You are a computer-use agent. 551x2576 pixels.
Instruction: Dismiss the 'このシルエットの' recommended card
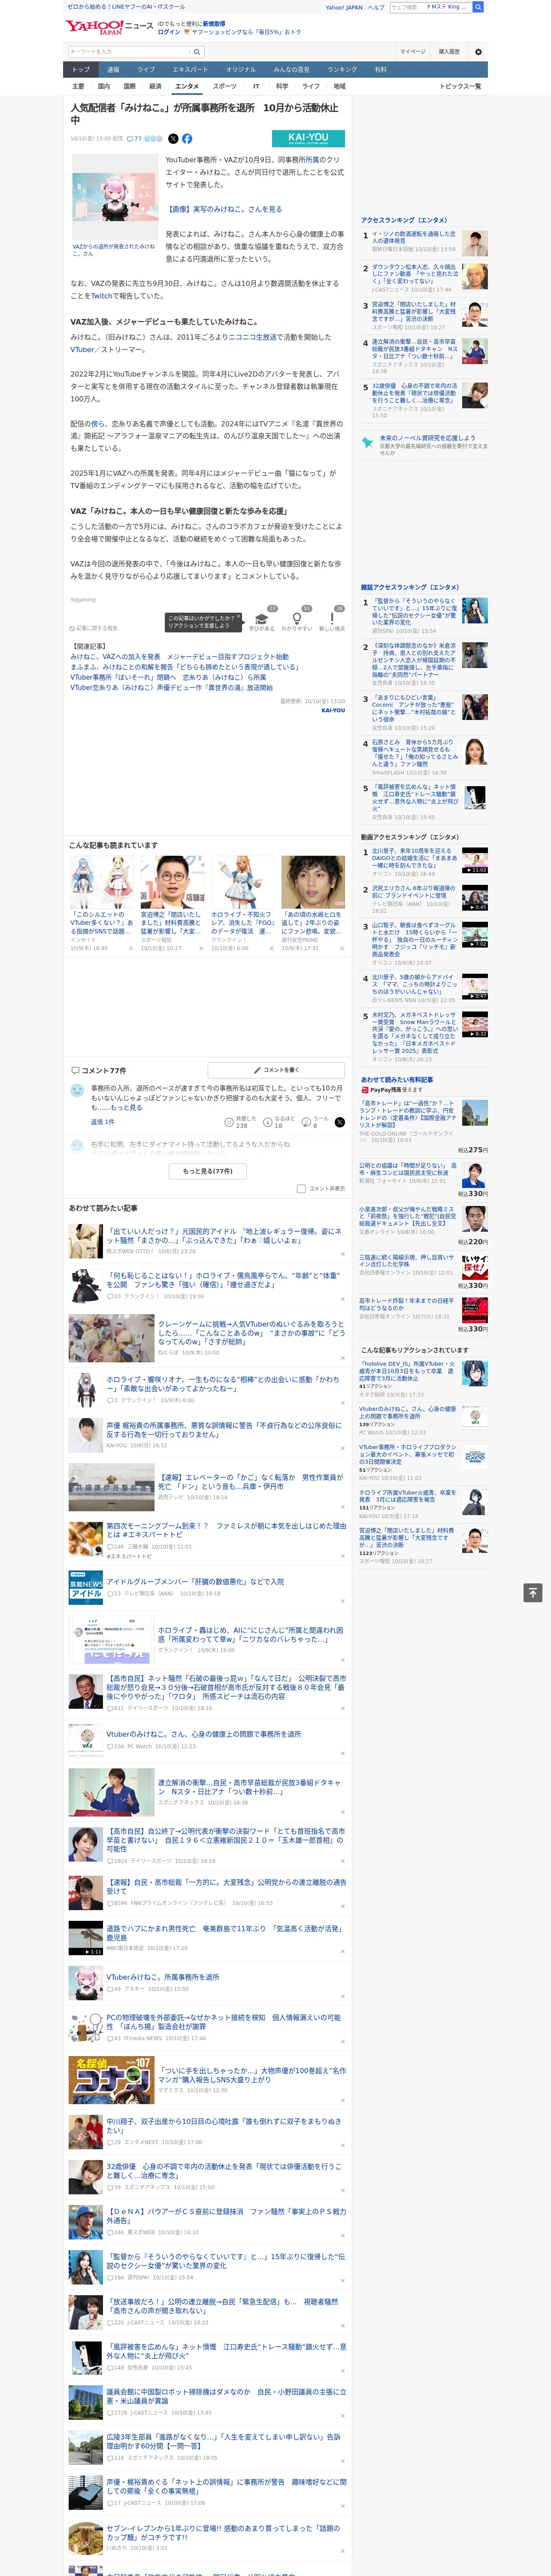click(x=130, y=948)
